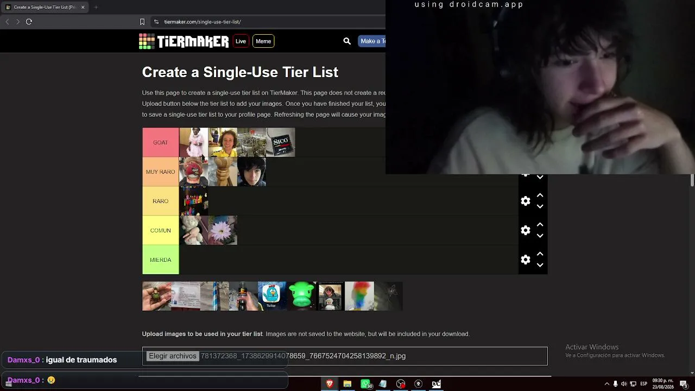This screenshot has height=391, width=695.
Task: Select the red mask image in MUY RARO tier
Action: click(194, 172)
